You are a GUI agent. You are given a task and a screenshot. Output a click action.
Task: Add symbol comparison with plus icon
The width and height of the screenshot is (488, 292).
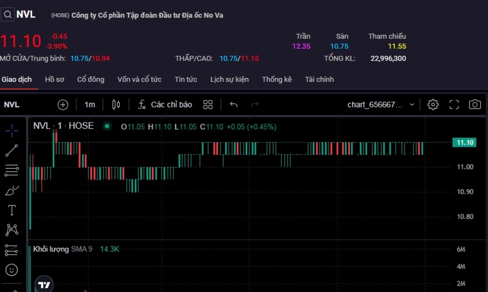point(63,105)
